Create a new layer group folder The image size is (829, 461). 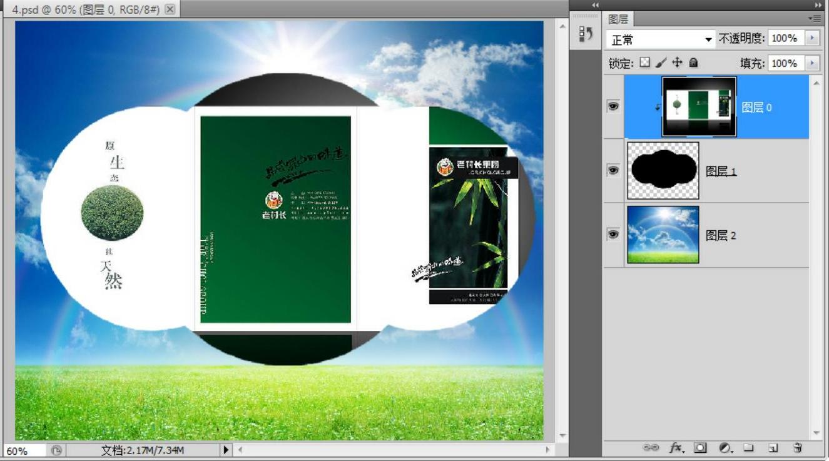(749, 448)
